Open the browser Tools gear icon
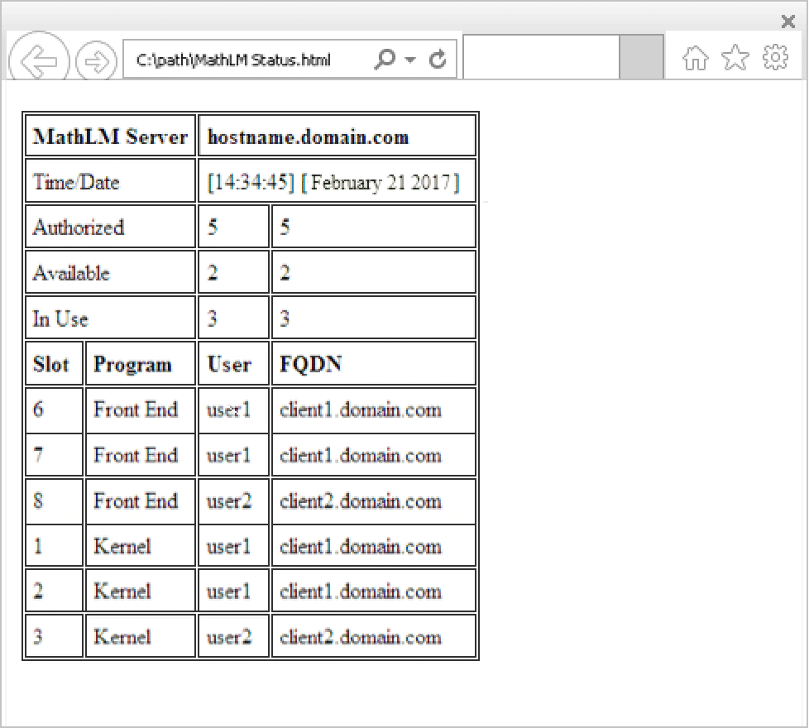 [775, 58]
